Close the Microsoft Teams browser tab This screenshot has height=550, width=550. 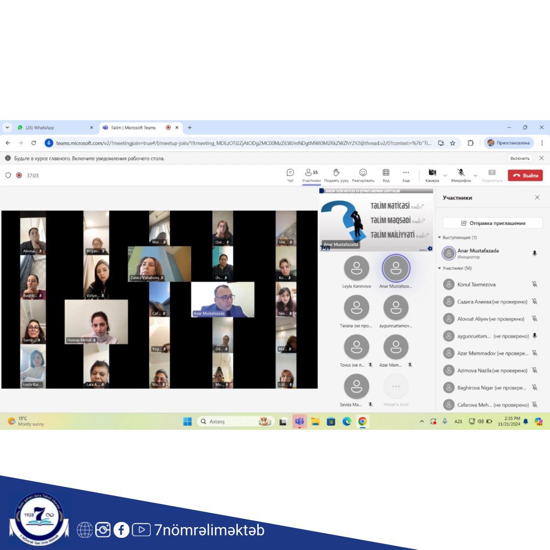[177, 128]
